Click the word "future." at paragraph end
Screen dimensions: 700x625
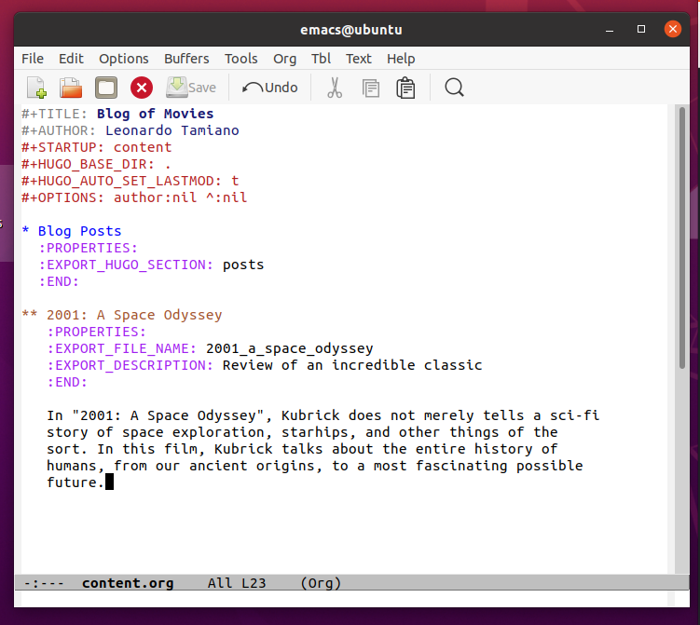(75, 482)
